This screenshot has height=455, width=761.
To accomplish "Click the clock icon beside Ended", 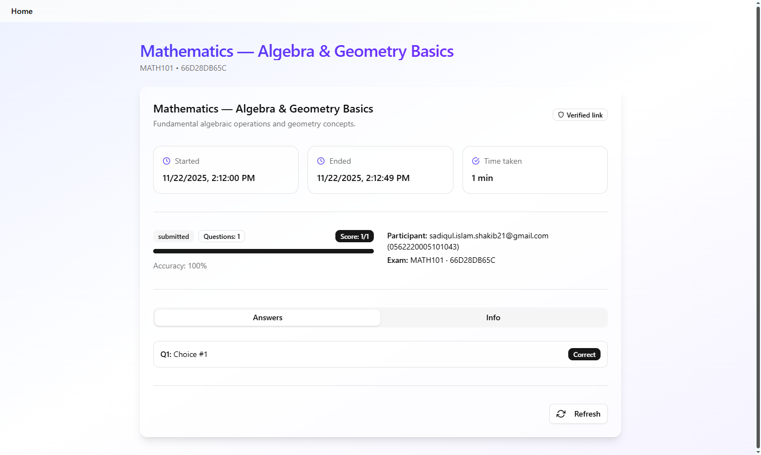I will tap(321, 161).
